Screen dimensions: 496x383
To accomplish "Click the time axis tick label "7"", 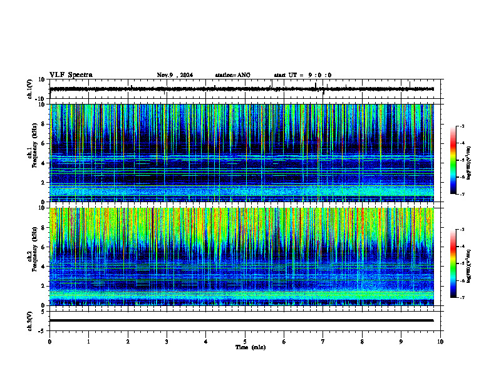I will [323, 342].
